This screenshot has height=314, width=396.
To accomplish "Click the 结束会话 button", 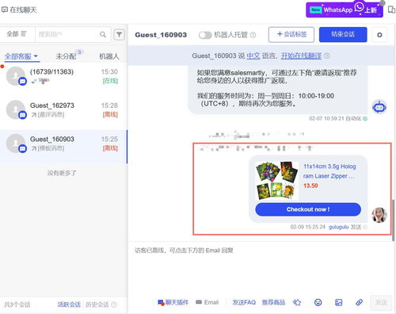I will [343, 34].
